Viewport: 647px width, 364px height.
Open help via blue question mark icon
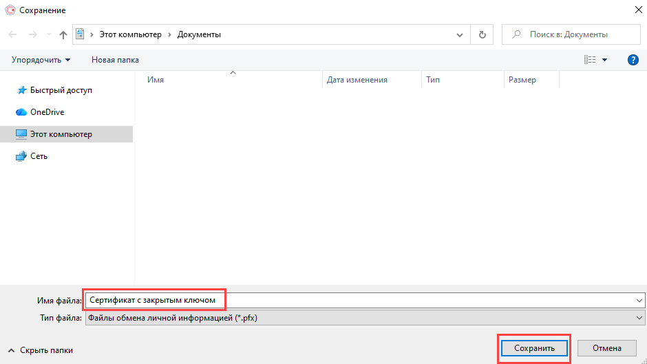point(633,60)
